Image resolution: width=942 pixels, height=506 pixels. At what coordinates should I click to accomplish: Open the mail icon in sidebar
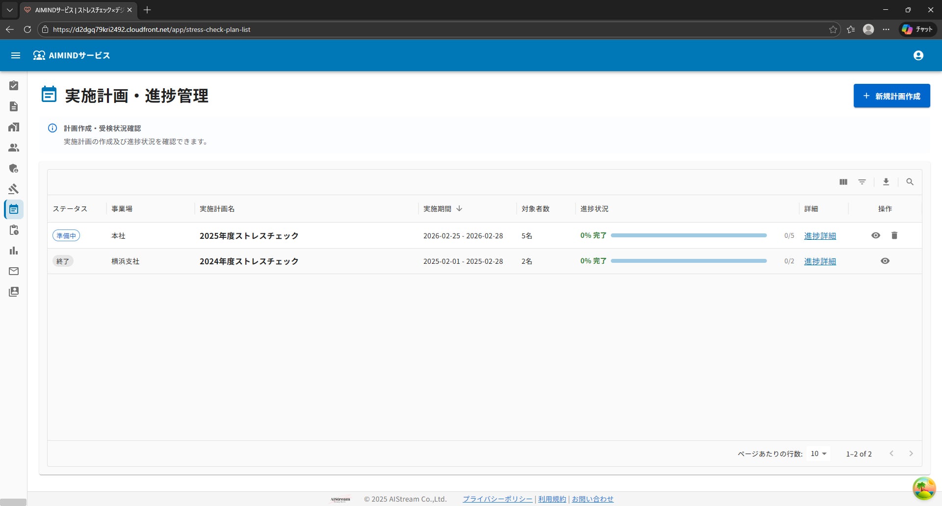tap(14, 271)
